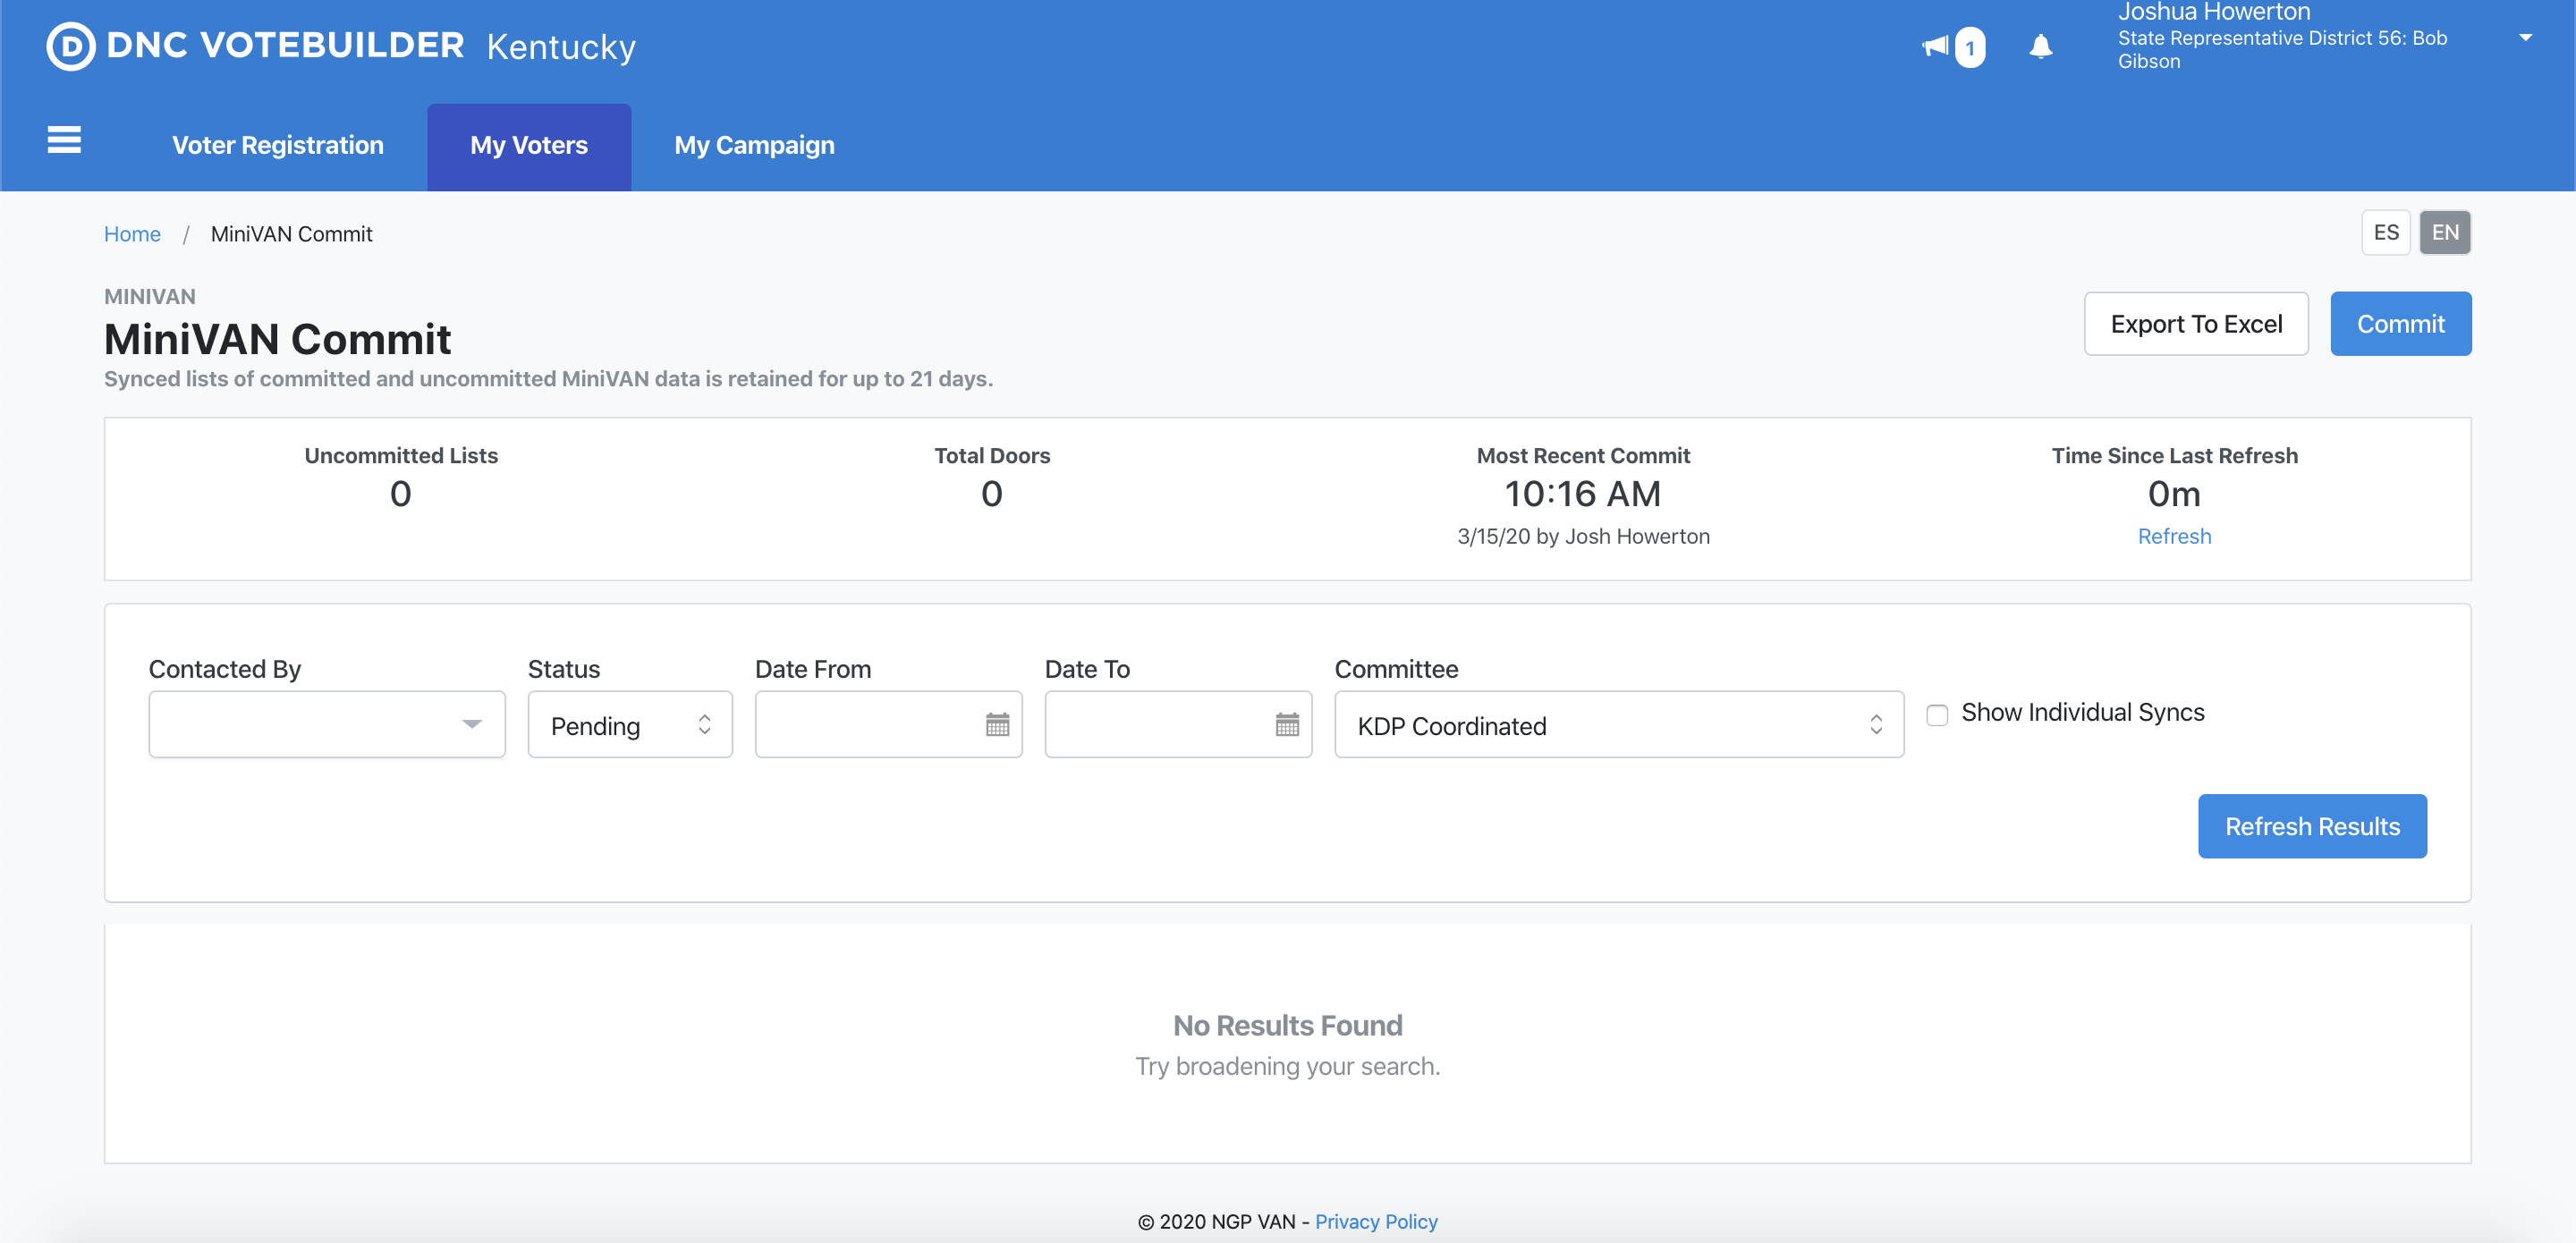Open the Committee KDP Coordinated dropdown
Viewport: 2576px width, 1243px height.
[x=1618, y=724]
